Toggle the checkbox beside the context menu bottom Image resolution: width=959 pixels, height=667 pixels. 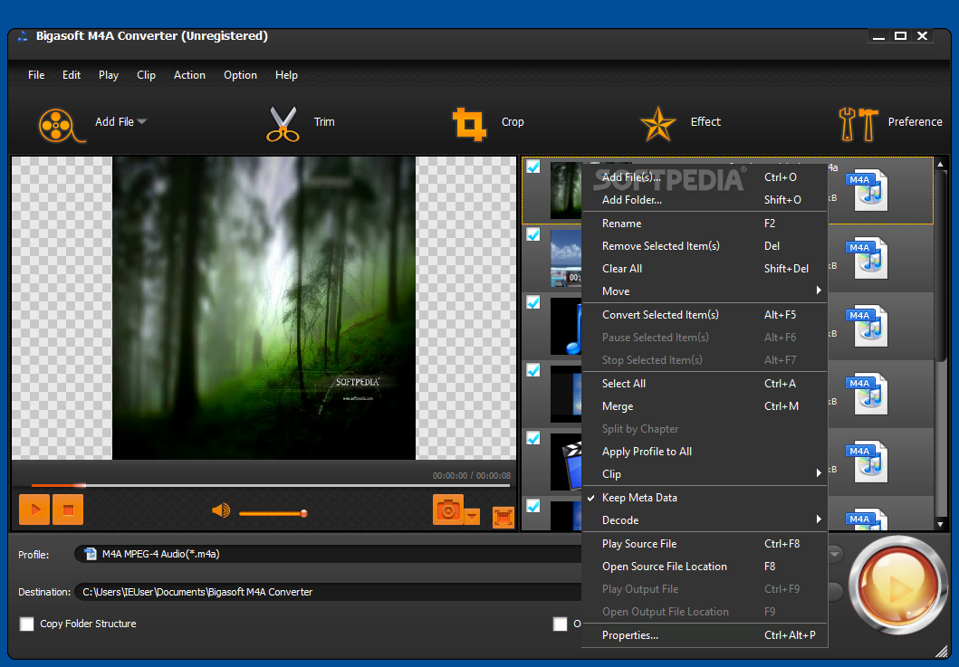tap(560, 624)
